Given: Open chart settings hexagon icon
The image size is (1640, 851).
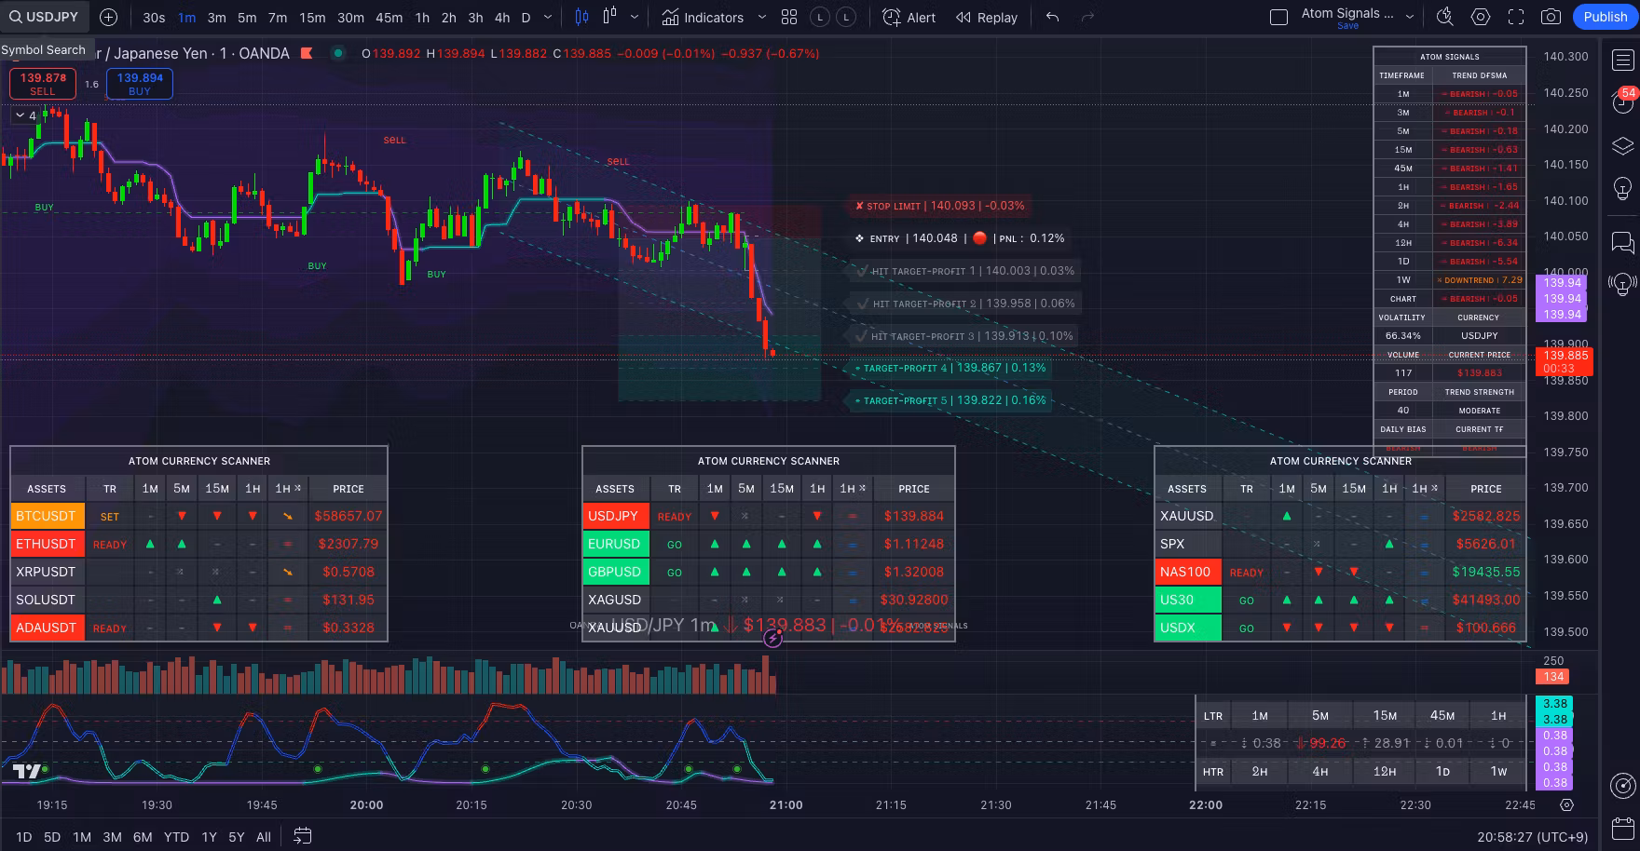Looking at the screenshot, I should [1480, 17].
